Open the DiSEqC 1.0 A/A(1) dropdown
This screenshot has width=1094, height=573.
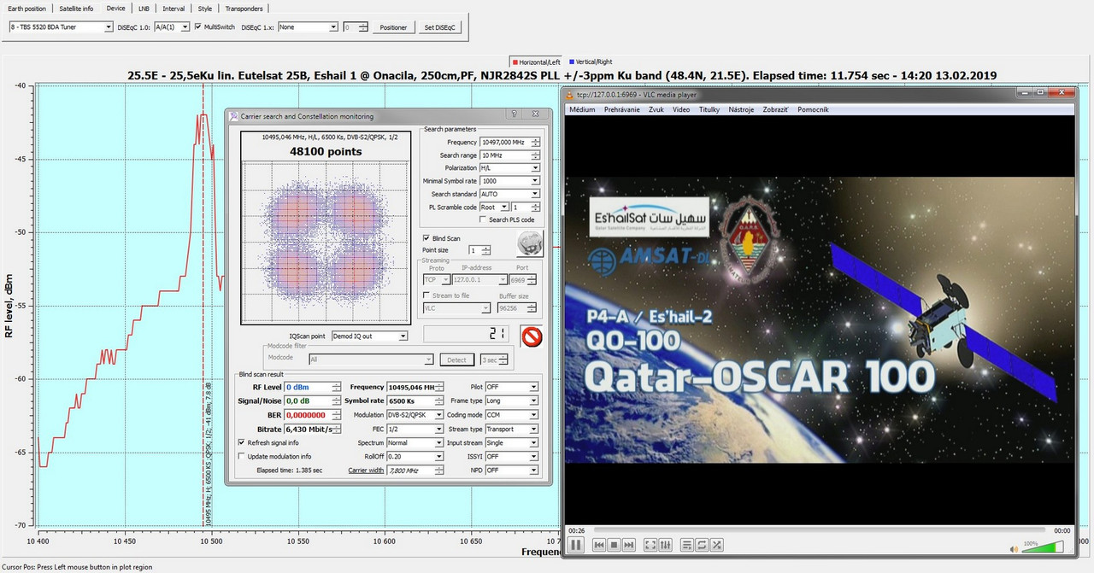pos(171,27)
